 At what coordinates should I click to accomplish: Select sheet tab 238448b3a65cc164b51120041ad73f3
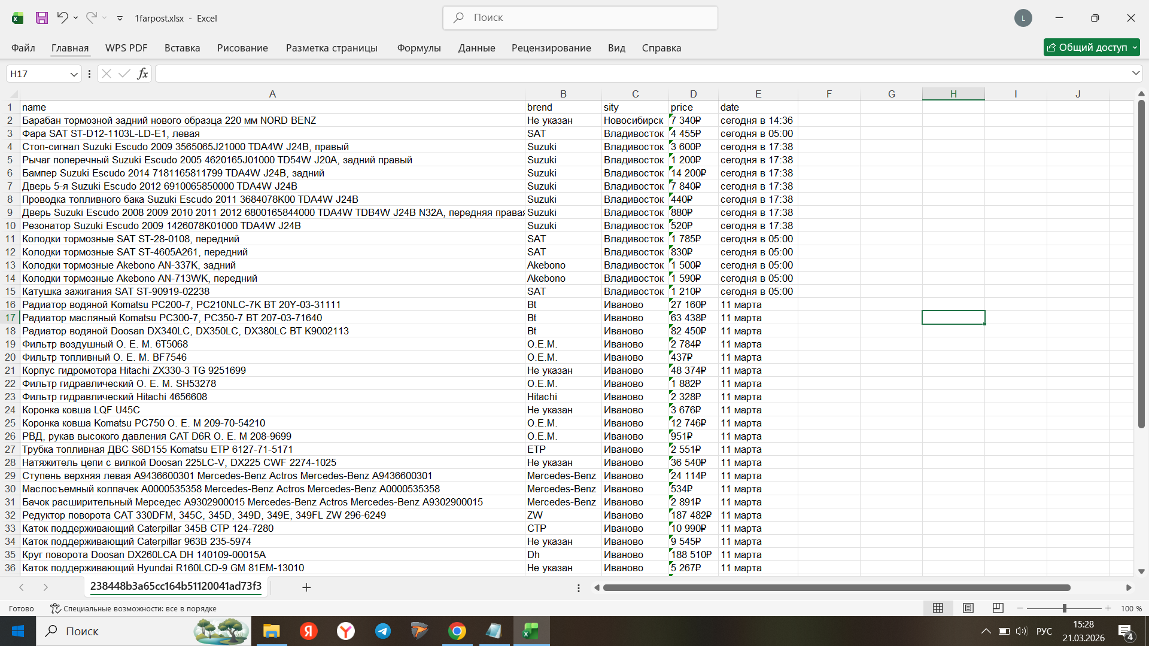(176, 586)
